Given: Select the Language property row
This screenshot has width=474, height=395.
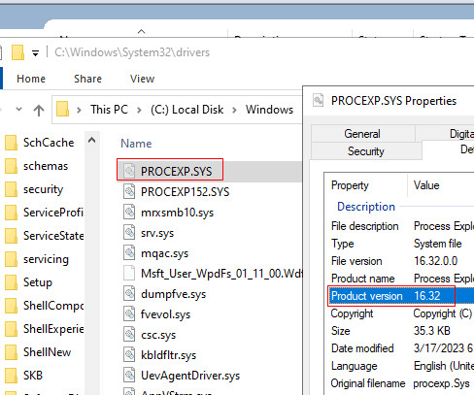Looking at the screenshot, I should (401, 366).
